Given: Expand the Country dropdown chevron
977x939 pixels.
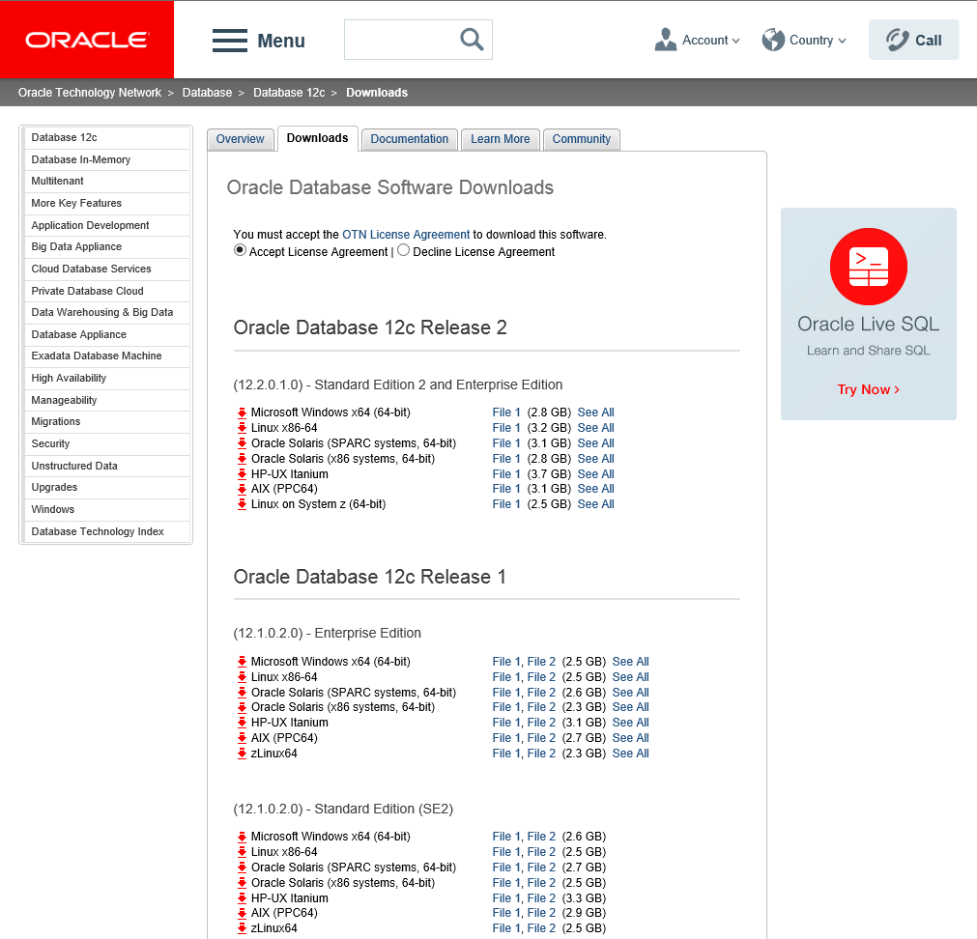Looking at the screenshot, I should [843, 41].
